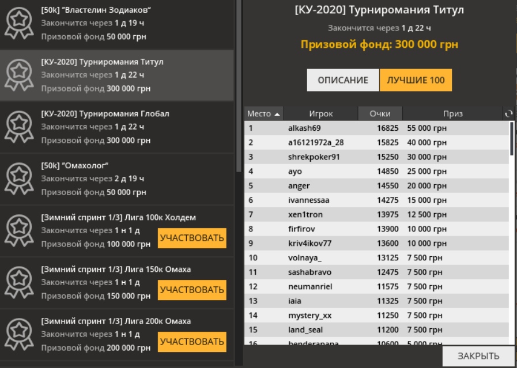
Task: Sort leaderboard by the Место column
Action: (263, 114)
